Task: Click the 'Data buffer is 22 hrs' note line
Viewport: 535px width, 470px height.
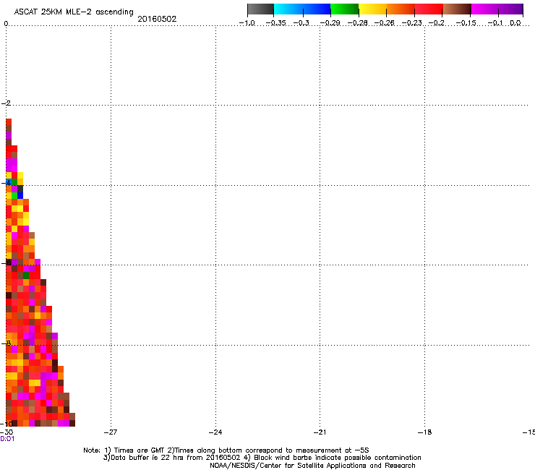Action: click(x=262, y=458)
